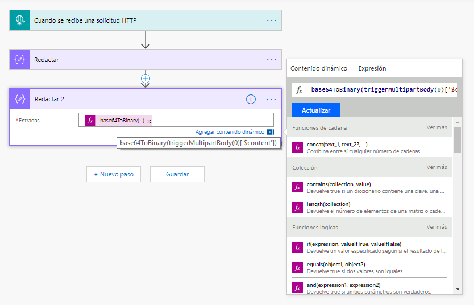The image size is (474, 305).
Task: Click the Guardar button
Action: 177,174
